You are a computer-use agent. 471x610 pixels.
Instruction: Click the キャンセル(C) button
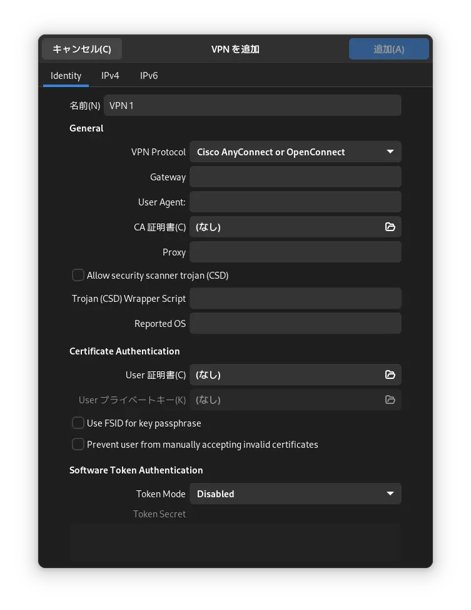[82, 49]
